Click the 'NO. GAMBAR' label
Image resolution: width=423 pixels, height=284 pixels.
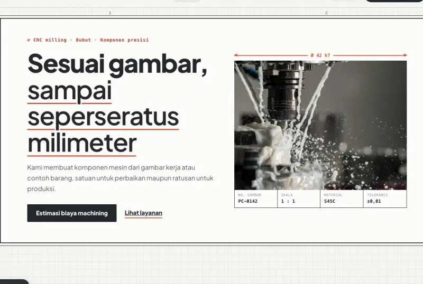click(250, 195)
